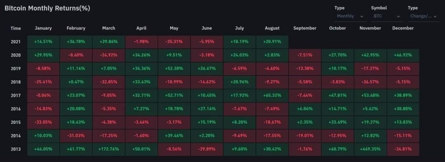The image size is (445, 162).
Task: Click the chevron next to BTC
Action: 398,17
